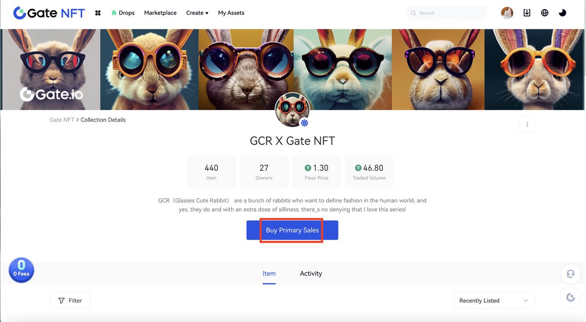Open the Recently Listed sort dropdown
The image size is (586, 322).
click(494, 300)
